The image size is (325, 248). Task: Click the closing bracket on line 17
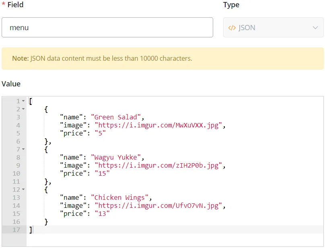pos(31,230)
